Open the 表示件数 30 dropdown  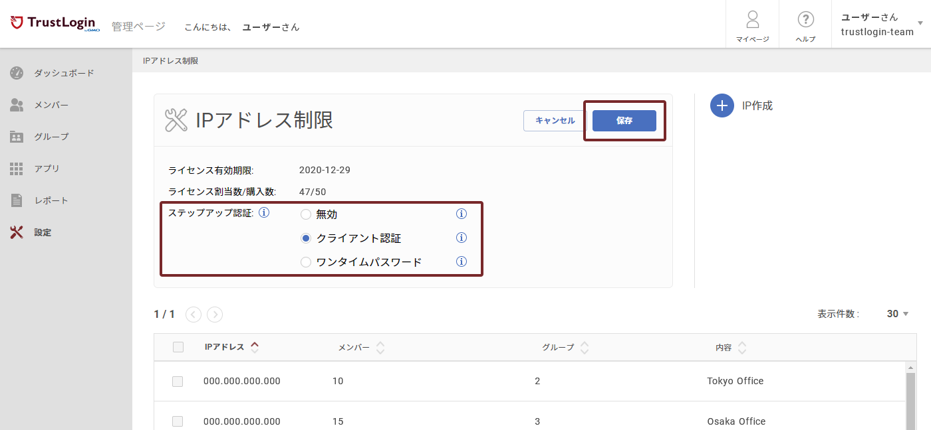(898, 314)
